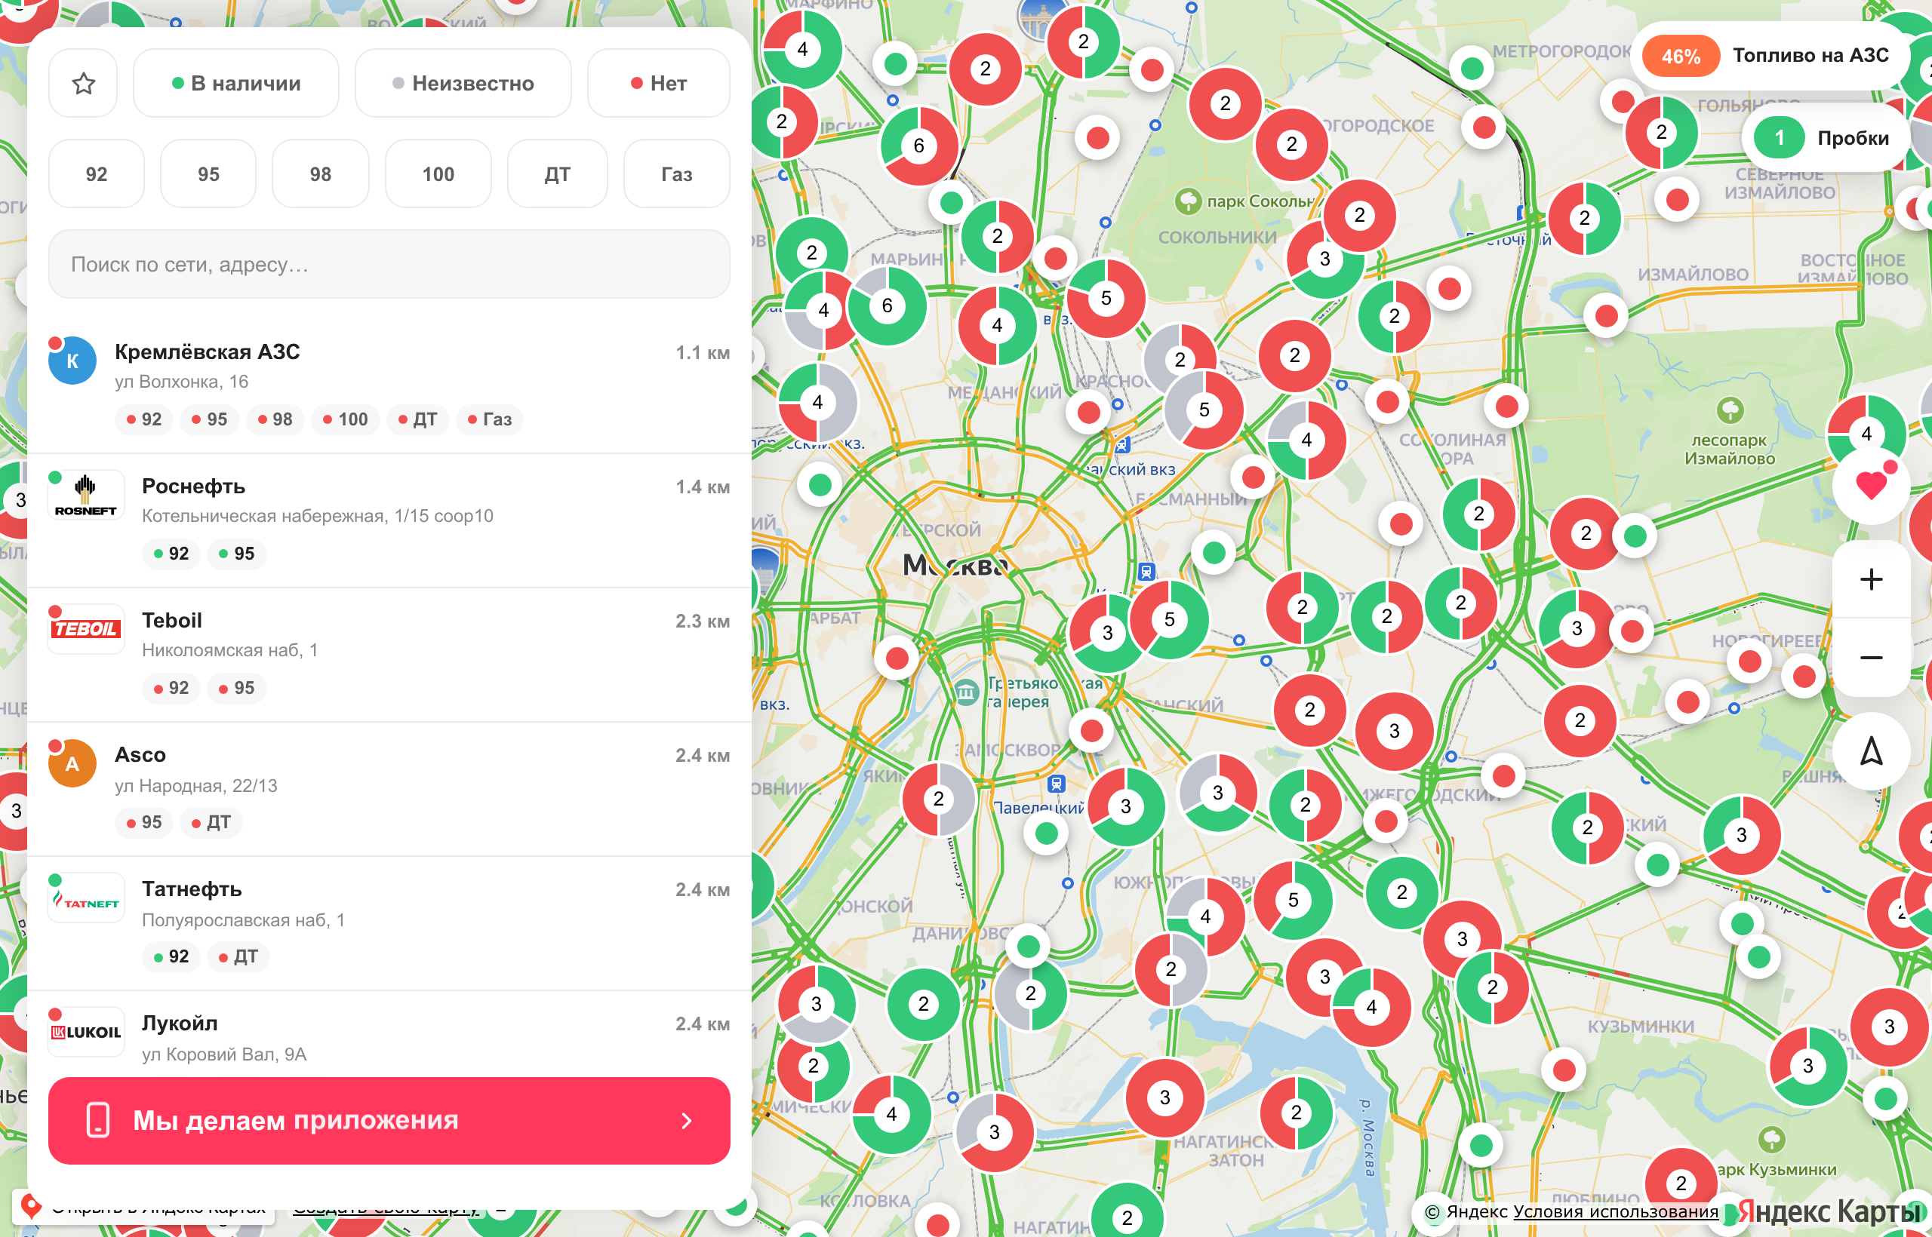Open the Teboil station entry
The height and width of the screenshot is (1237, 1932).
(x=389, y=655)
